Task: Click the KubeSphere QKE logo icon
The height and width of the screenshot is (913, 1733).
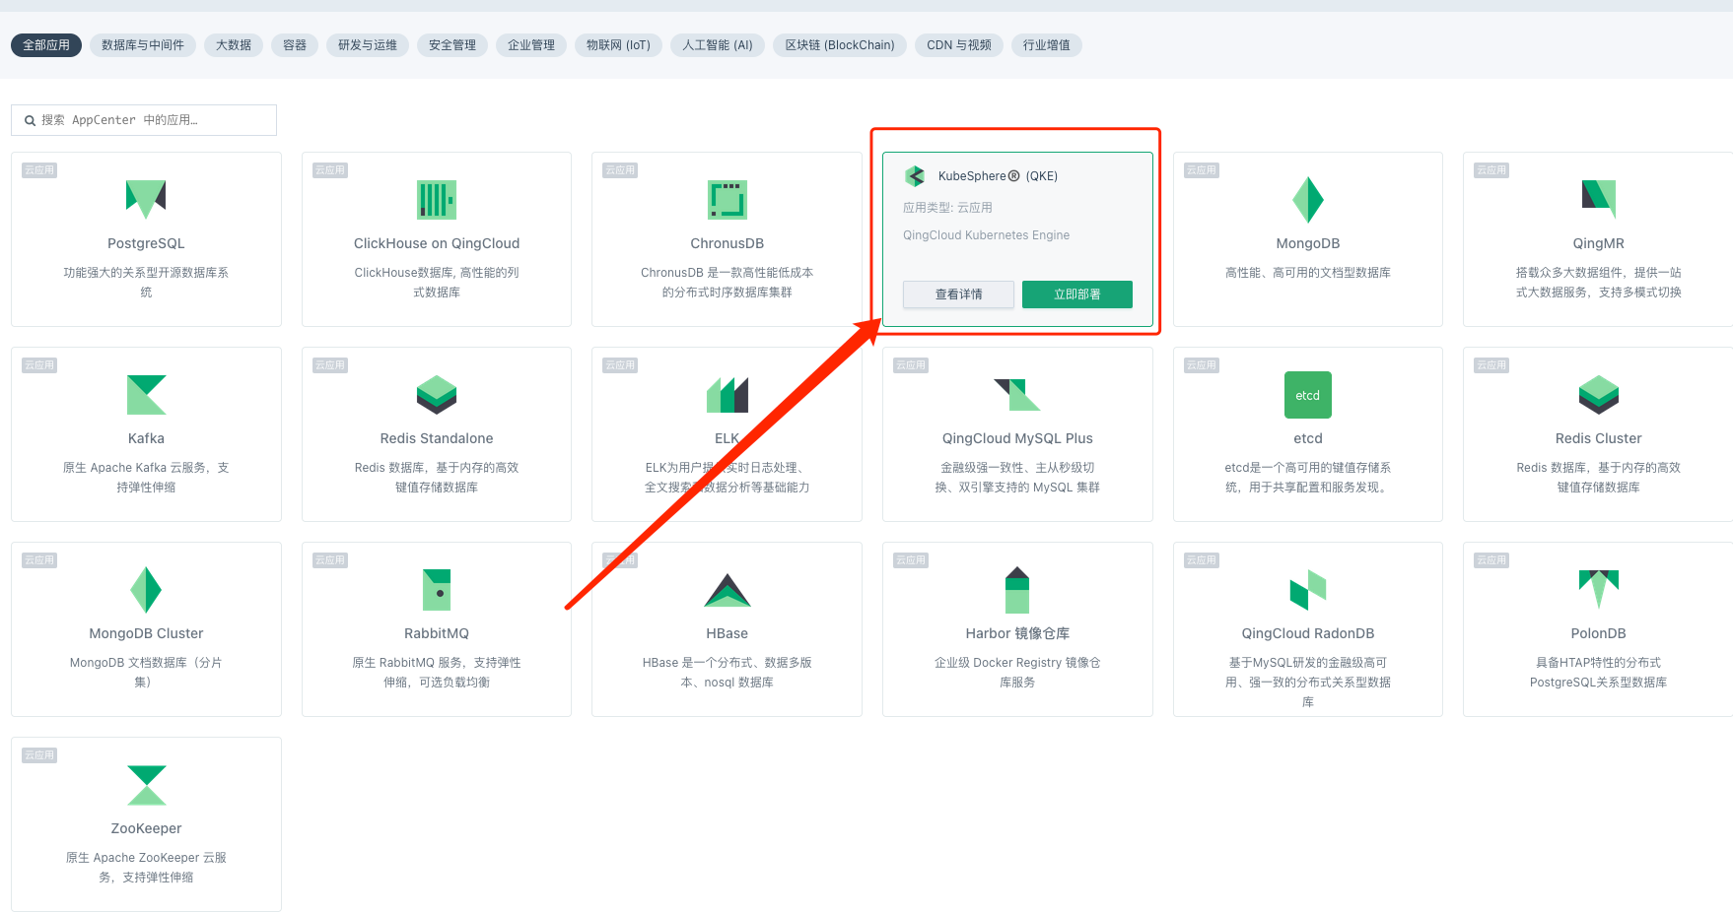Action: point(915,176)
